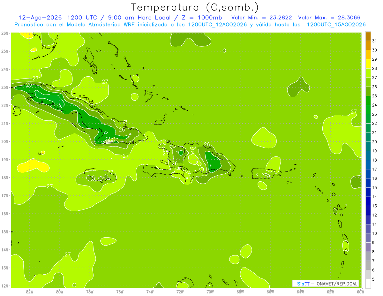The image size is (383, 296).
Task: Click the '82W' longitude label
Action: (x=29, y=292)
